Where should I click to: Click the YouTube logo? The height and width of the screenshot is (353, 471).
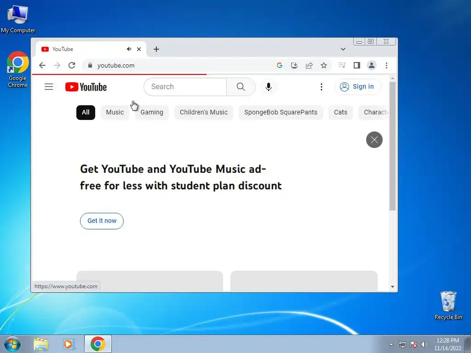[x=86, y=87]
